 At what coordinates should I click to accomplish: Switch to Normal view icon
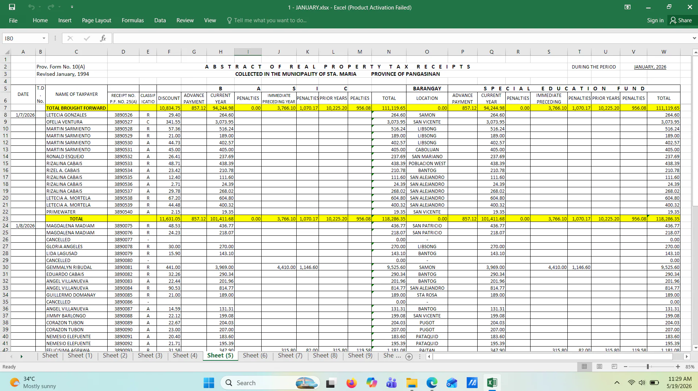pos(584,367)
